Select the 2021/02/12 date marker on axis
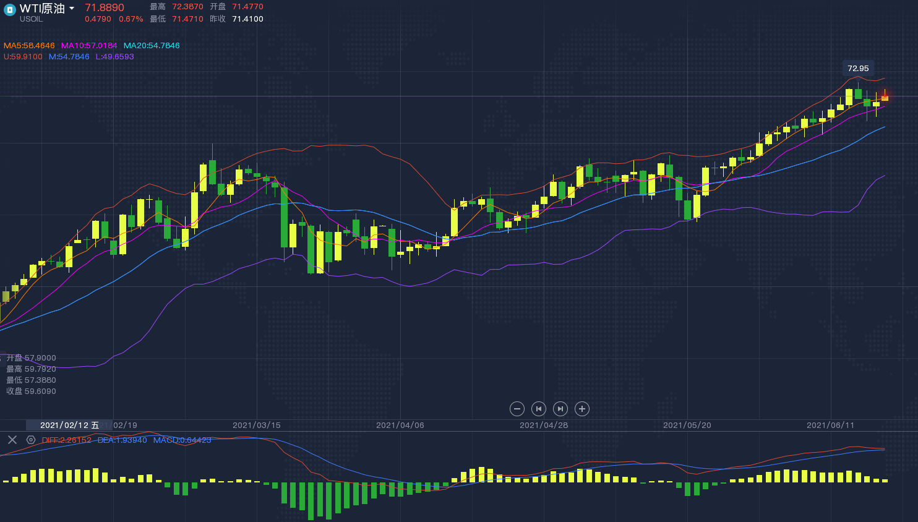The height and width of the screenshot is (522, 918). point(69,425)
